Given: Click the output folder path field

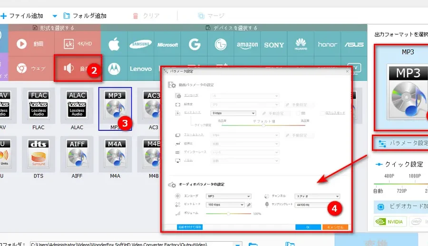Looking at the screenshot, I should click(x=133, y=244).
